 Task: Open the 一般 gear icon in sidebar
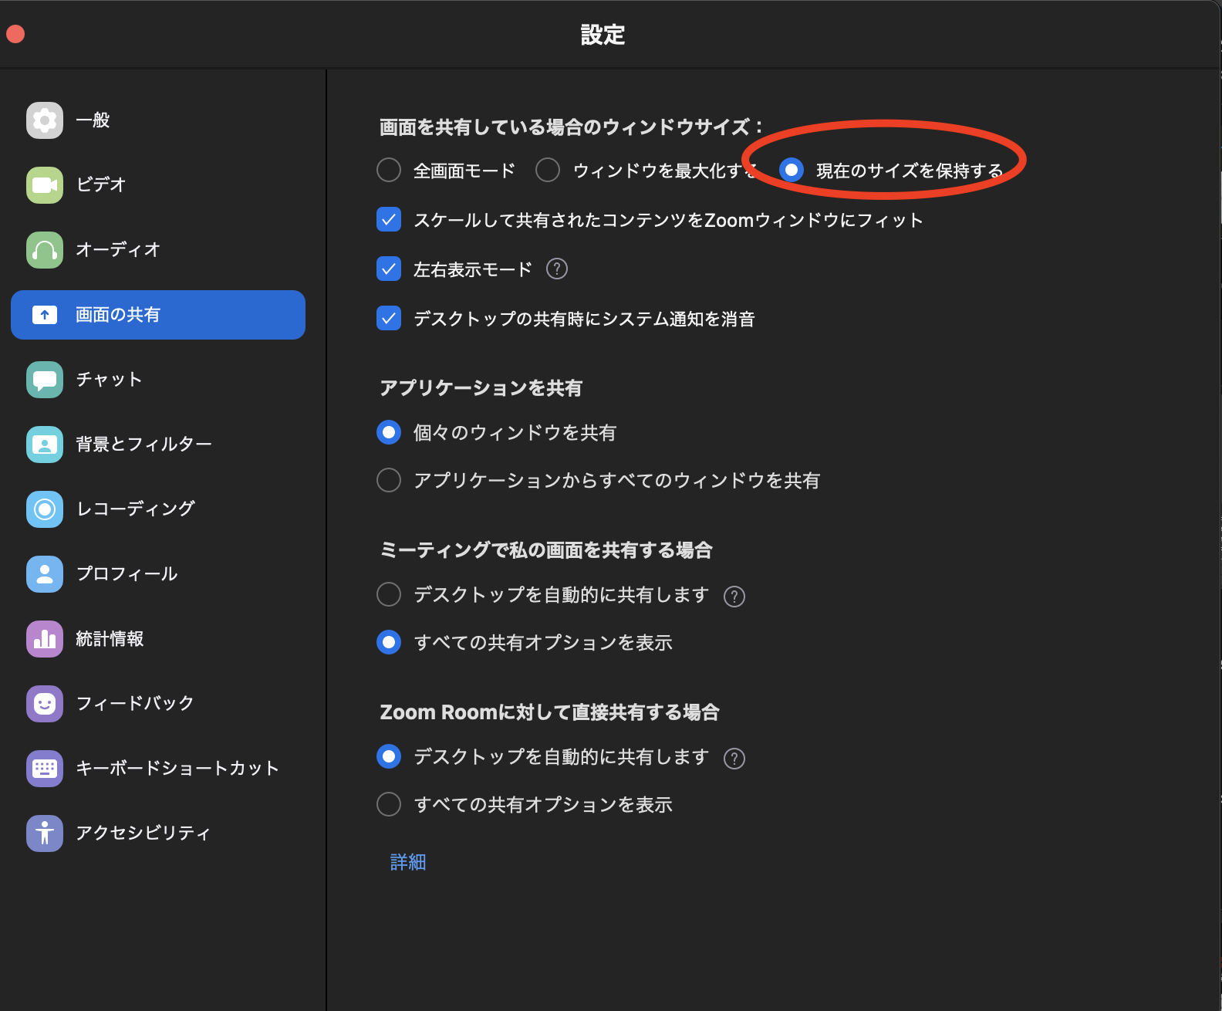click(x=45, y=120)
